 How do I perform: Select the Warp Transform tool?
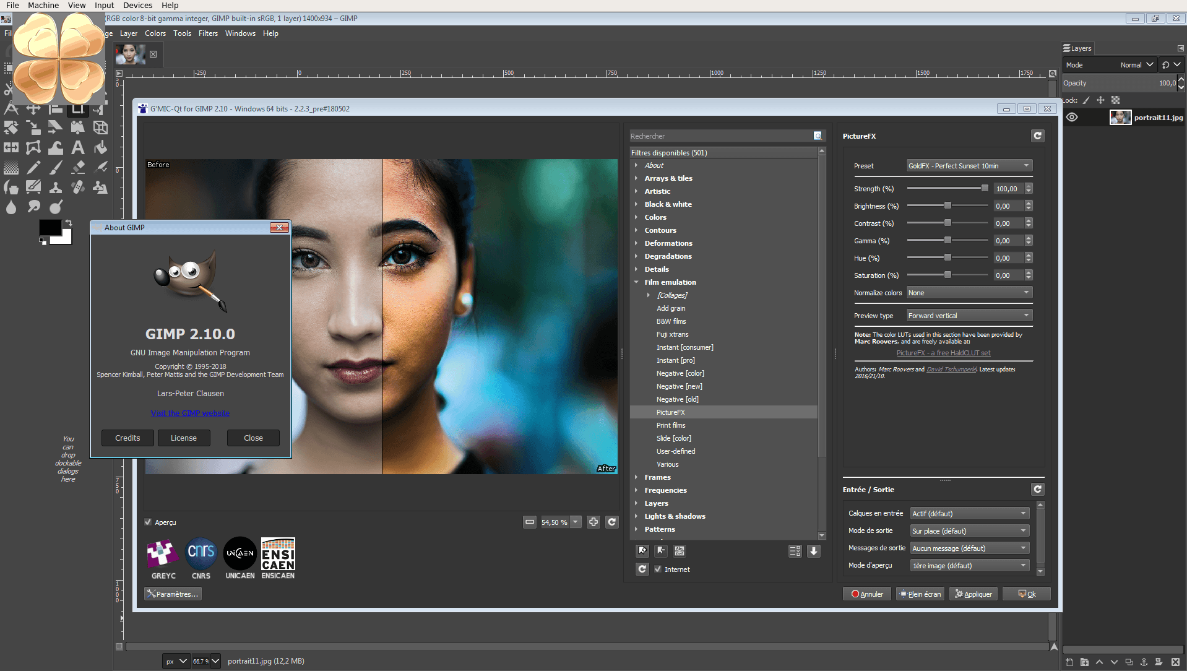(x=56, y=147)
